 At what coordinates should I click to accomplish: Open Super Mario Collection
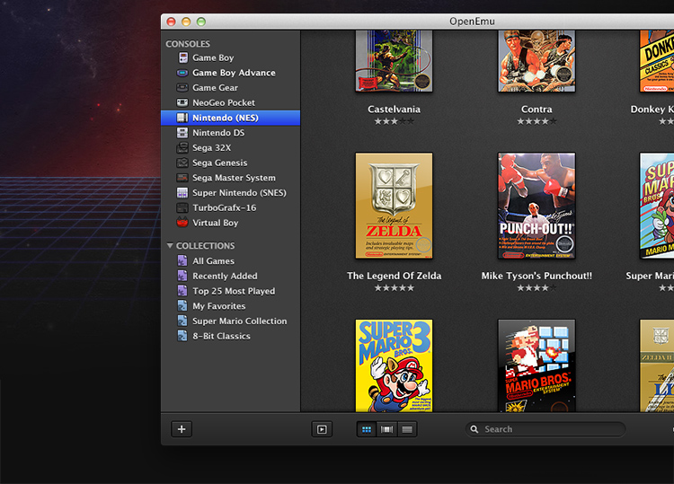pos(230,321)
